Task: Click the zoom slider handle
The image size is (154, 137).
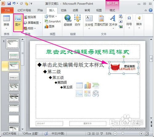Action: click(123, 134)
